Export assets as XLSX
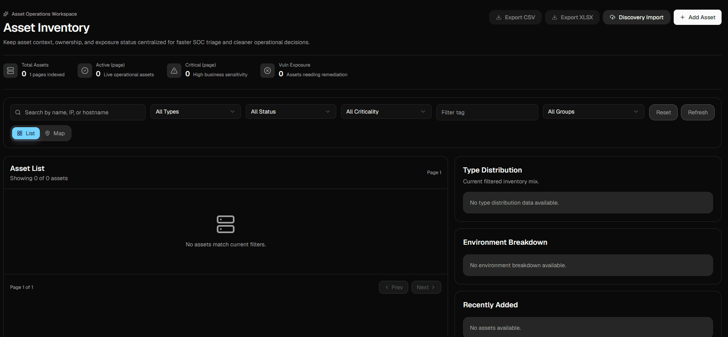Screen dimensions: 728x337 (572, 17)
